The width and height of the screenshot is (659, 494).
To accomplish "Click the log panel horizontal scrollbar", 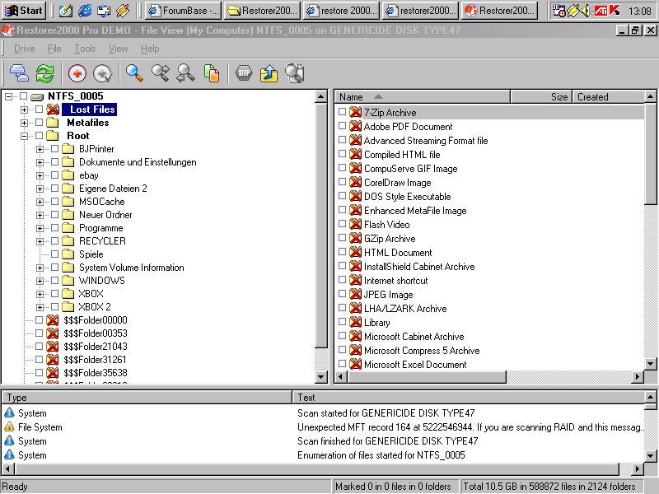I will (317, 468).
